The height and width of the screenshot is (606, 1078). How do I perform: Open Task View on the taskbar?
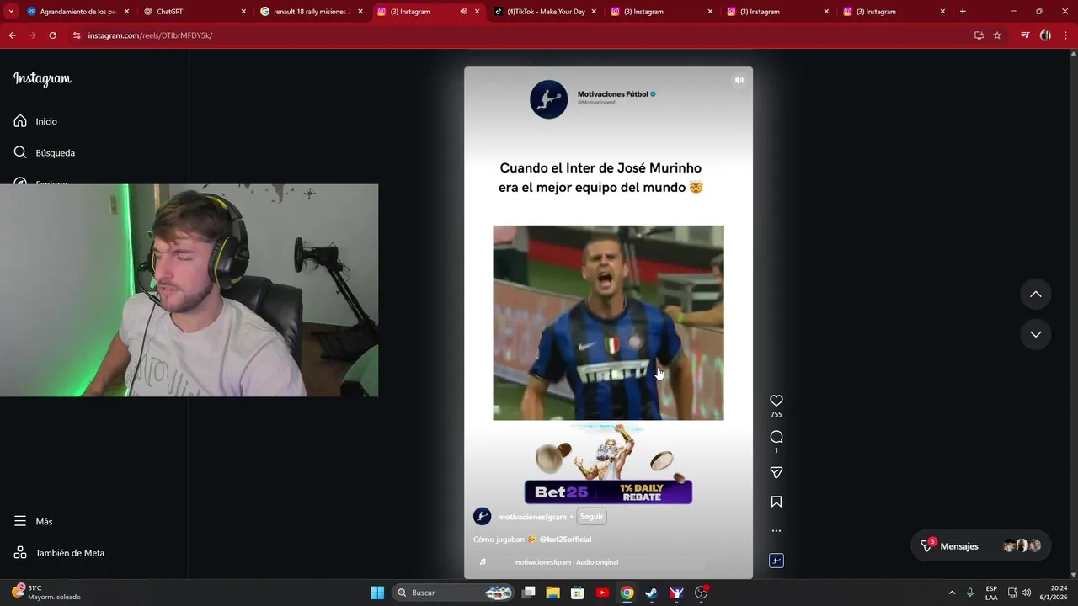point(528,593)
